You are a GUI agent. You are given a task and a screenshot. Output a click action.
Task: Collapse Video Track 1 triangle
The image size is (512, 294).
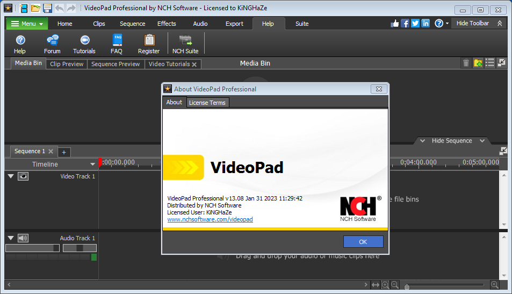pos(11,176)
